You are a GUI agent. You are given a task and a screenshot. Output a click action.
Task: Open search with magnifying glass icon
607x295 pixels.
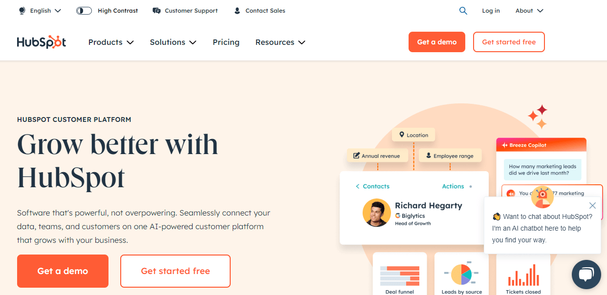pos(463,11)
